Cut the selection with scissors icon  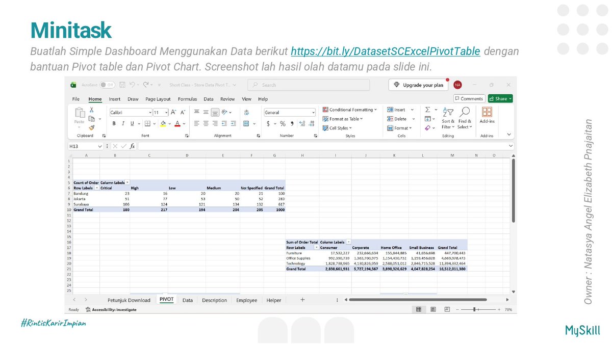click(x=92, y=110)
